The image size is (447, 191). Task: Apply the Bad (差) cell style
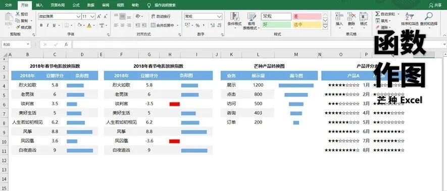(x=307, y=17)
